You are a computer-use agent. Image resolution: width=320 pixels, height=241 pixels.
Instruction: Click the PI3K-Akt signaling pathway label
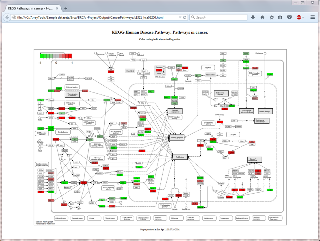[x=97, y=145]
